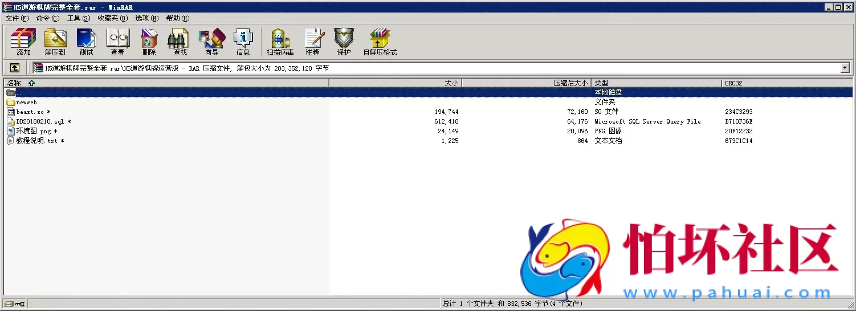The width and height of the screenshot is (856, 311).
Task: Open the 工具 (Tools) menu
Action: pyautogui.click(x=78, y=18)
